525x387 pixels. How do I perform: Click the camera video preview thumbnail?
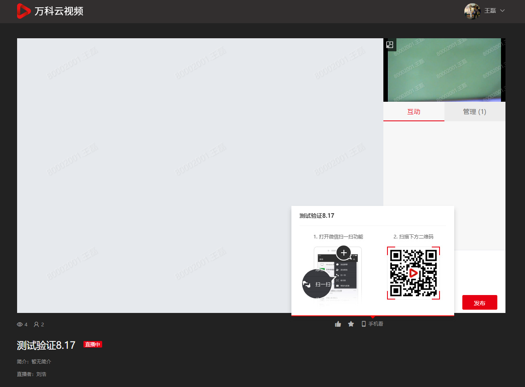pos(444,70)
